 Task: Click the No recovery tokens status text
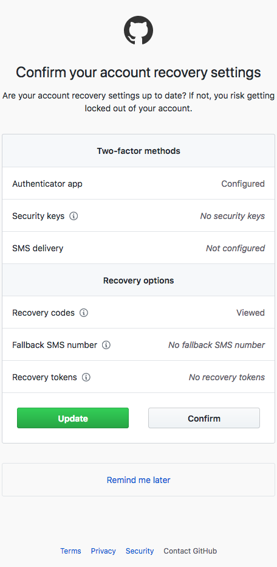(x=227, y=378)
